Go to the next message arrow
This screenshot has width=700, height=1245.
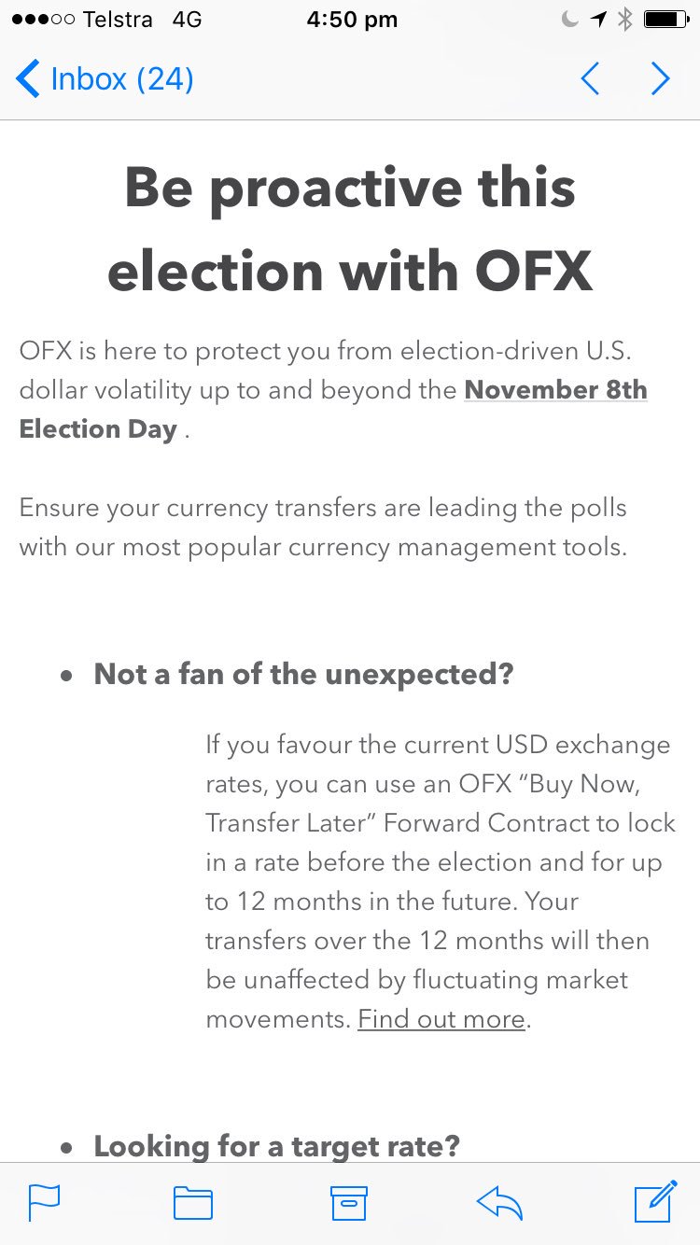click(x=660, y=79)
